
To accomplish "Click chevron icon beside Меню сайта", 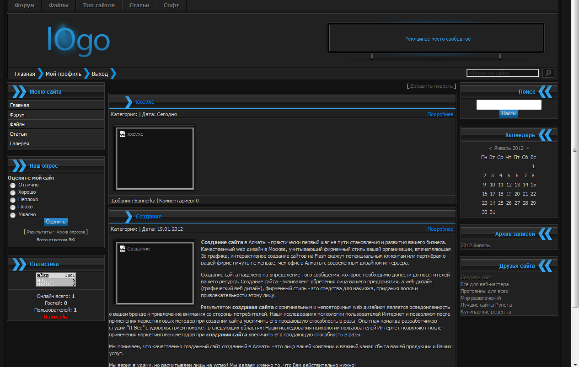I will [x=19, y=91].
